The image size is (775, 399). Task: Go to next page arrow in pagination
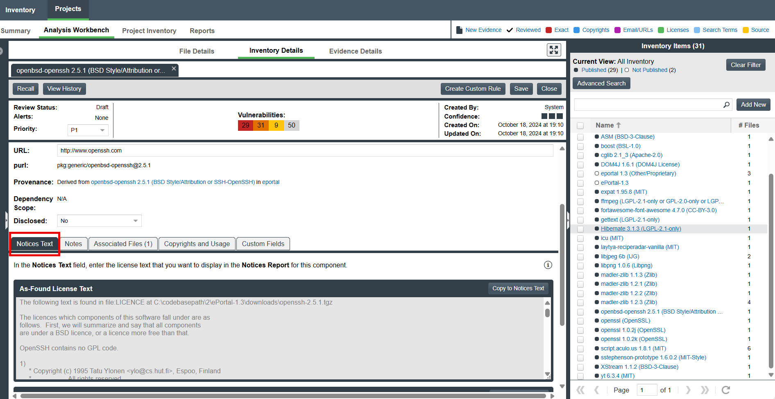(688, 390)
